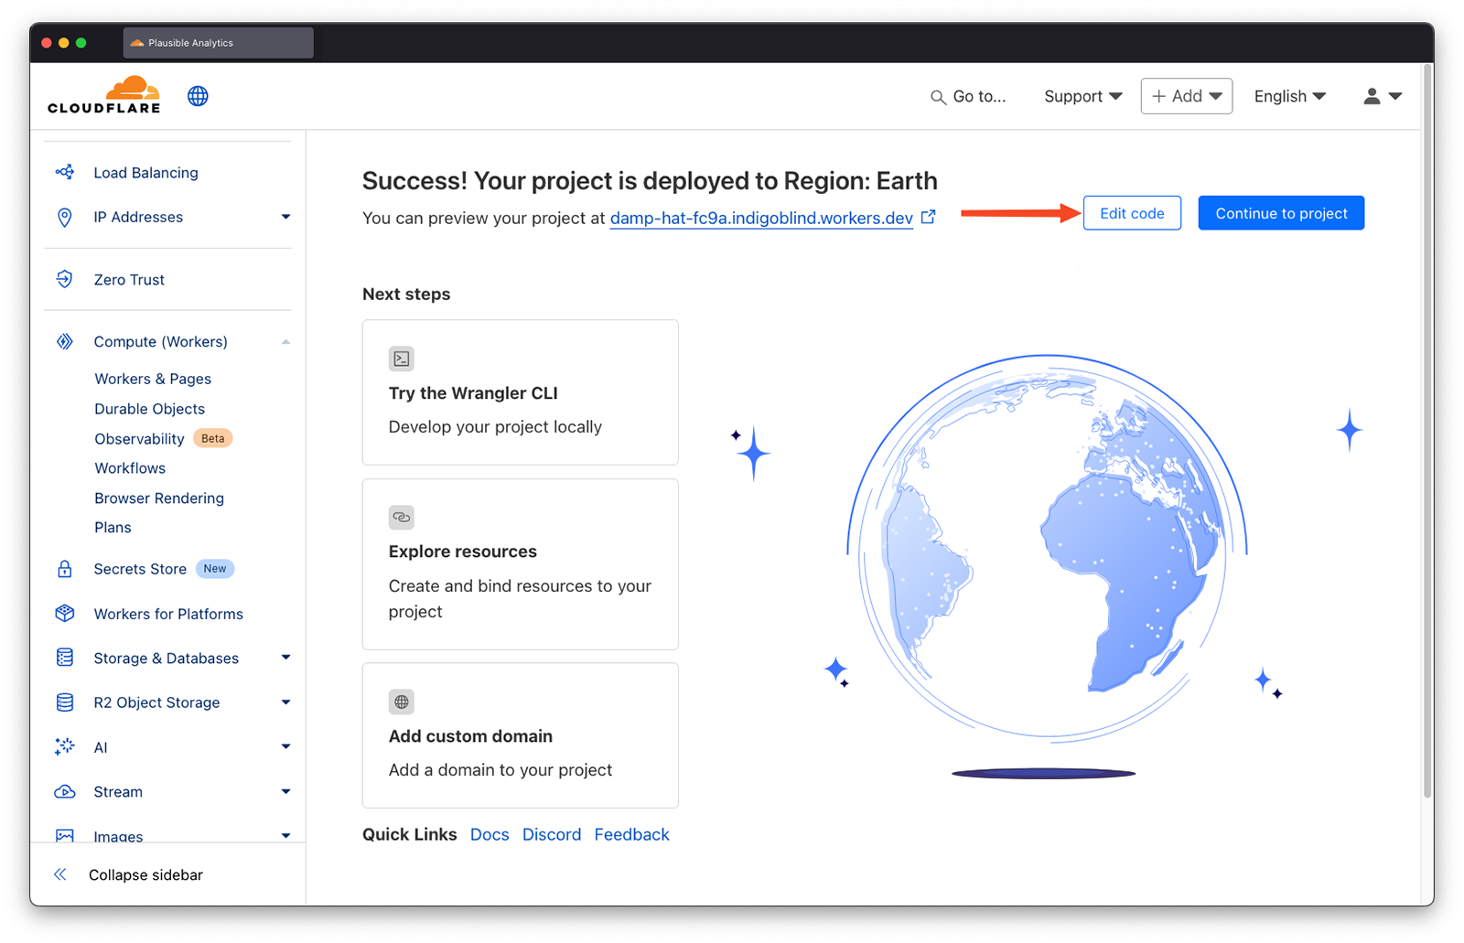The width and height of the screenshot is (1464, 943).
Task: Select the Zero Trust sidebar icon
Action: tap(64, 279)
